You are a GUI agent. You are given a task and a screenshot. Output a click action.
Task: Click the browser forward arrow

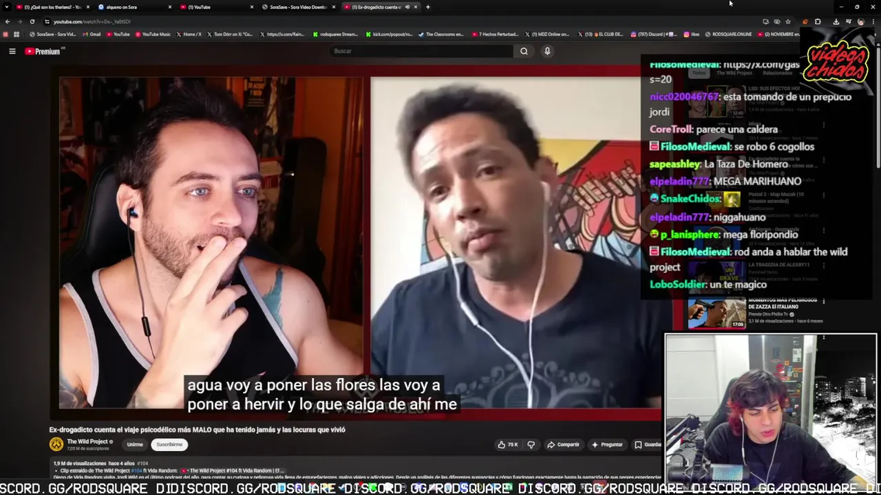click(x=19, y=21)
